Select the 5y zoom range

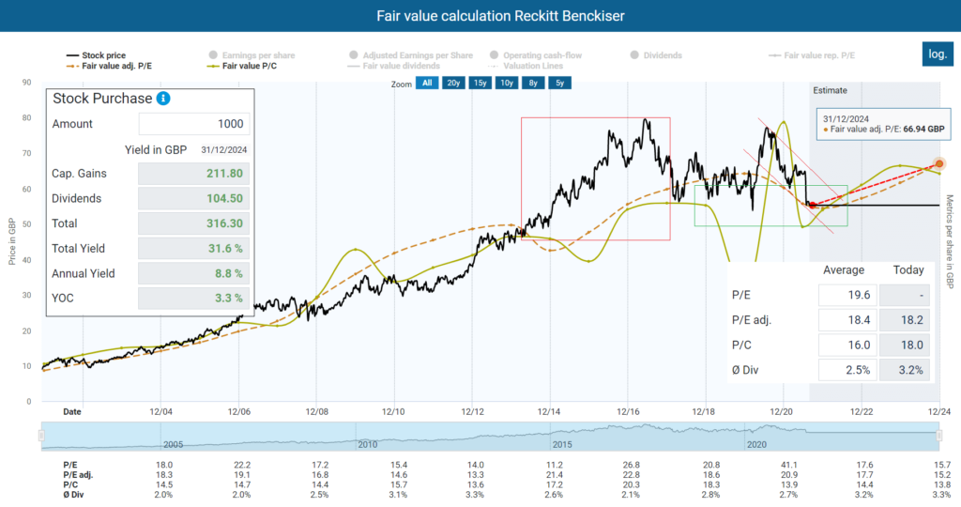tap(560, 83)
